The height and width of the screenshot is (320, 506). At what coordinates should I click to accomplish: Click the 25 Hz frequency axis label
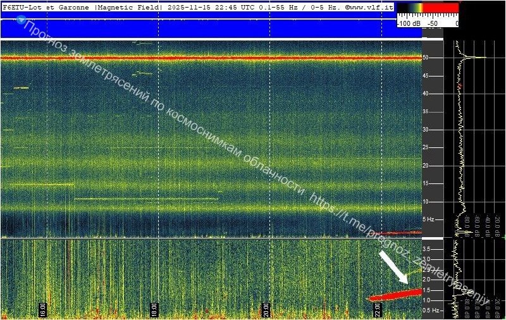426,147
